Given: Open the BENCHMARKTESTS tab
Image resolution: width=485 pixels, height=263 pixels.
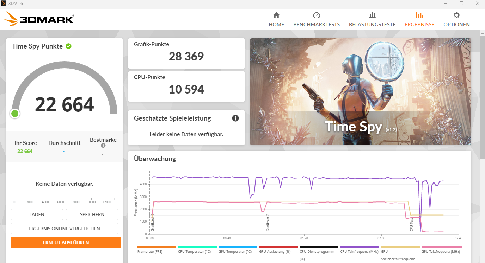Looking at the screenshot, I should click(x=317, y=20).
